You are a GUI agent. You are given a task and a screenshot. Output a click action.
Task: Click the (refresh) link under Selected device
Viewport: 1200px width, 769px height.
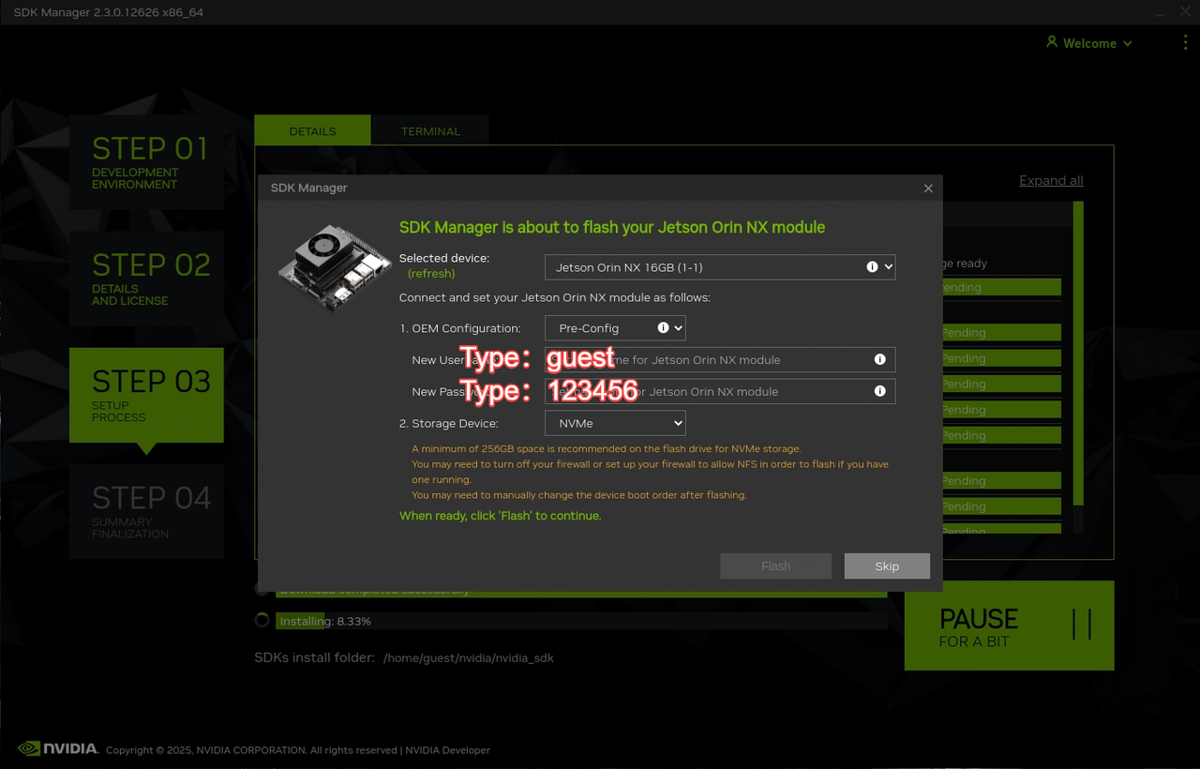[431, 274]
